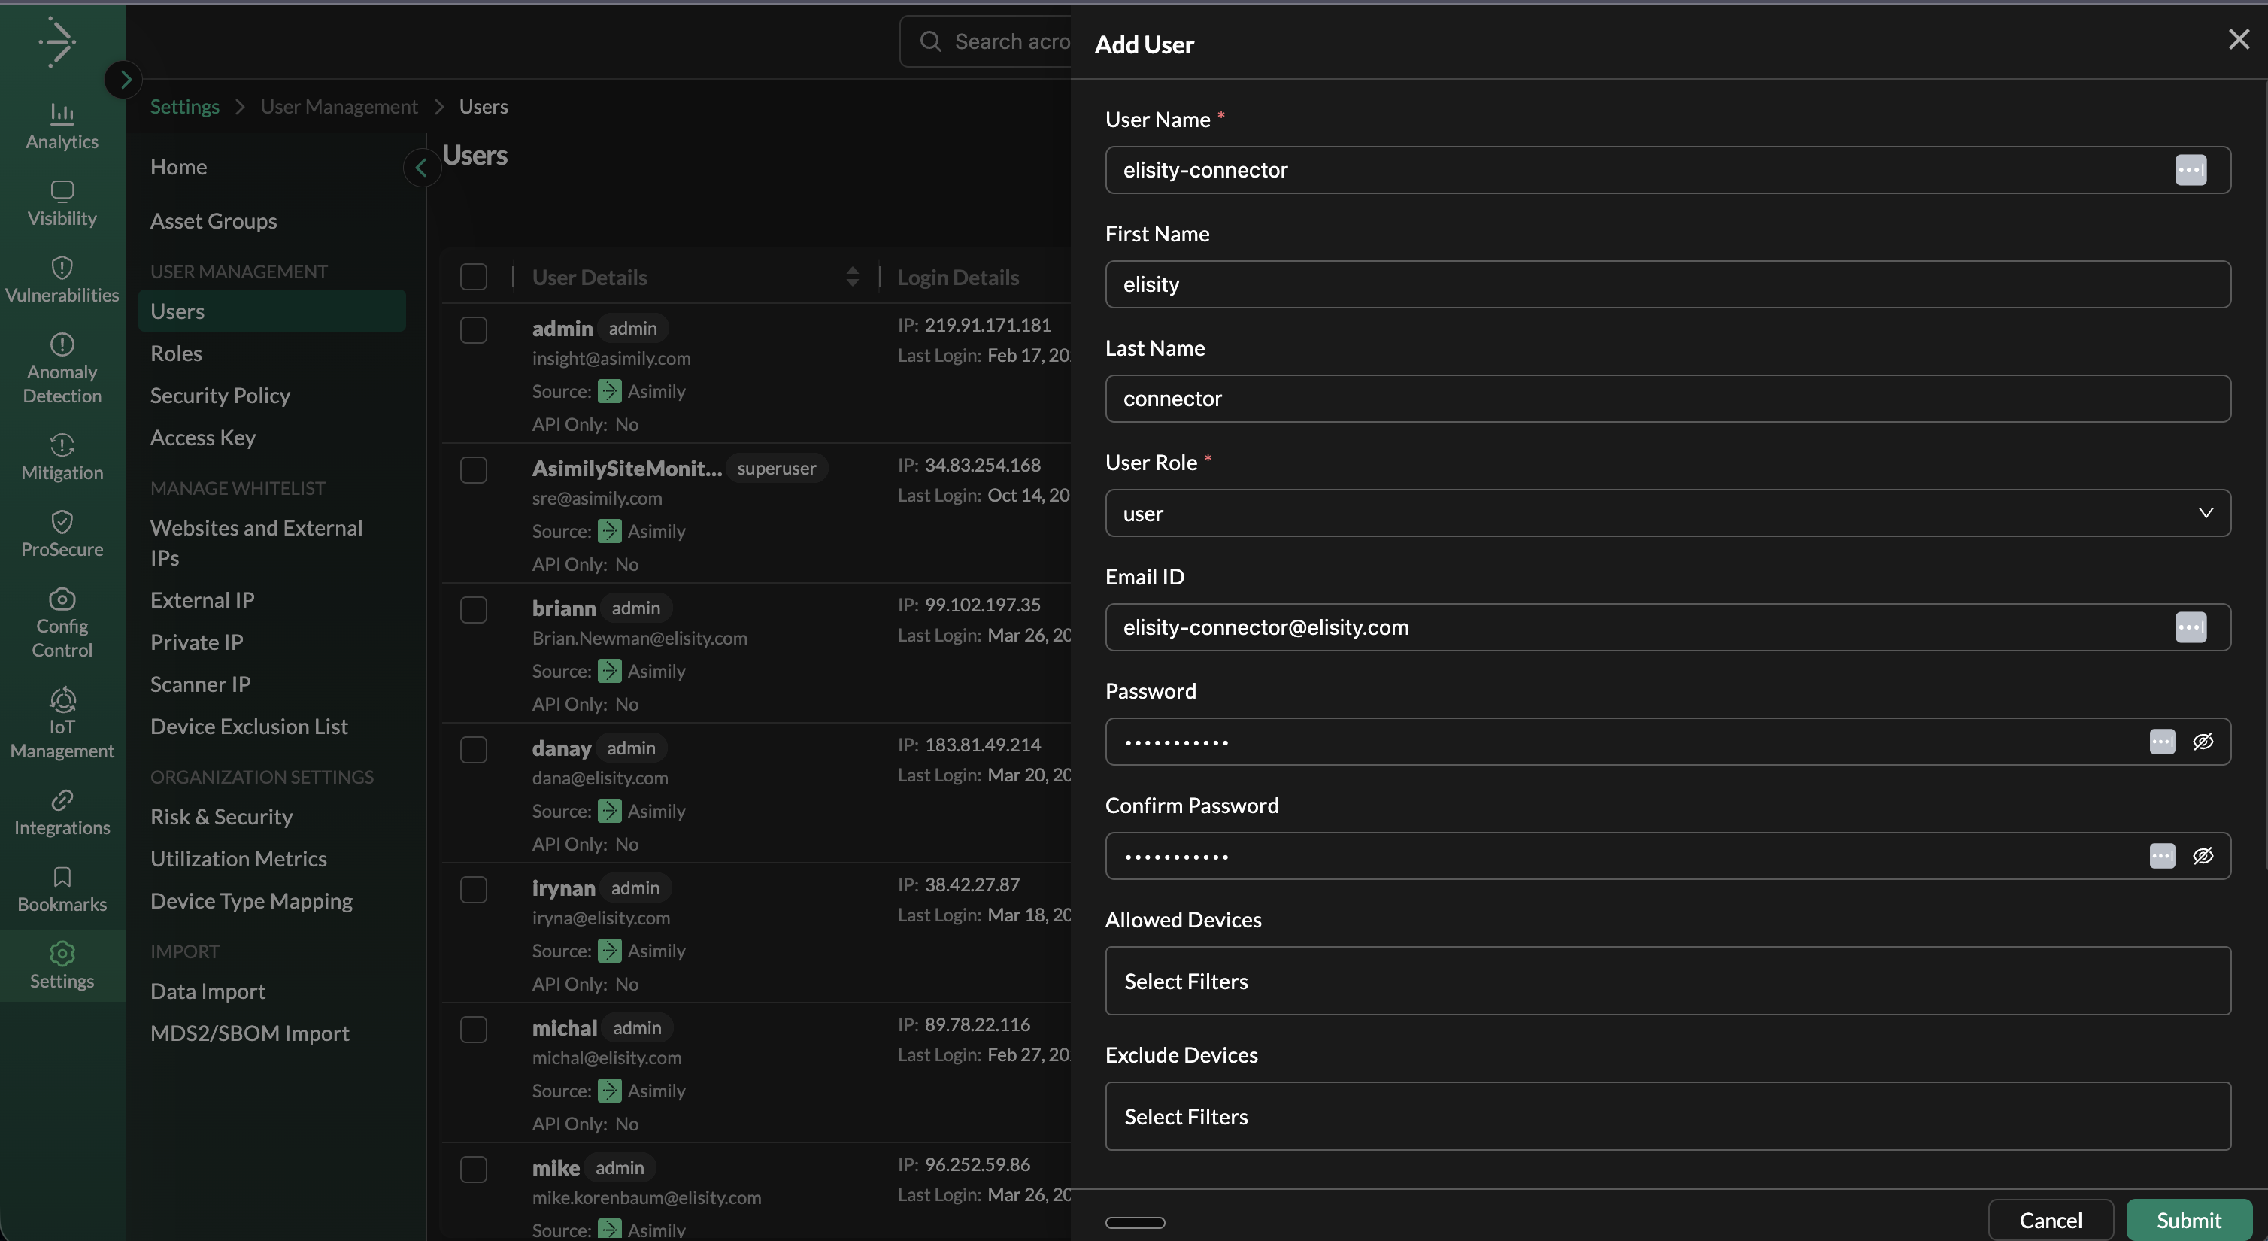Open the Config Control sidebar section
2268x1241 pixels.
point(62,623)
